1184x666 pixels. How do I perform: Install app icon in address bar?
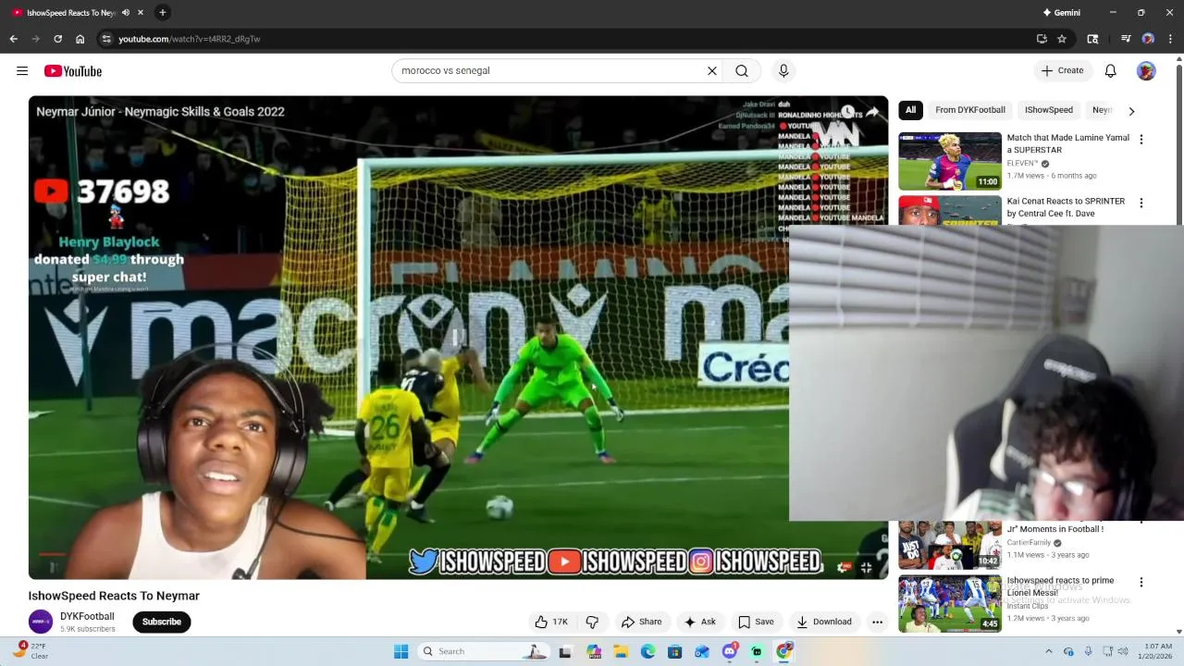click(1042, 39)
